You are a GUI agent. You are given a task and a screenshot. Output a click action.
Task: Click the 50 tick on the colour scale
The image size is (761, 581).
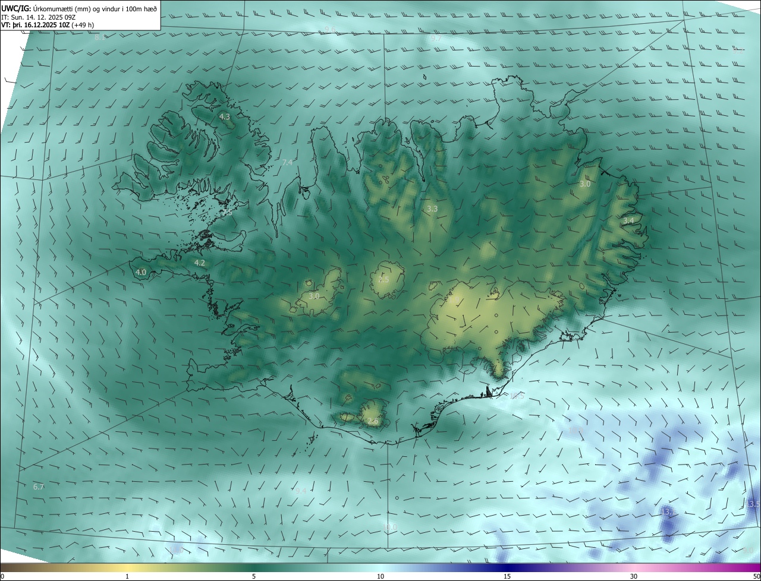756,576
